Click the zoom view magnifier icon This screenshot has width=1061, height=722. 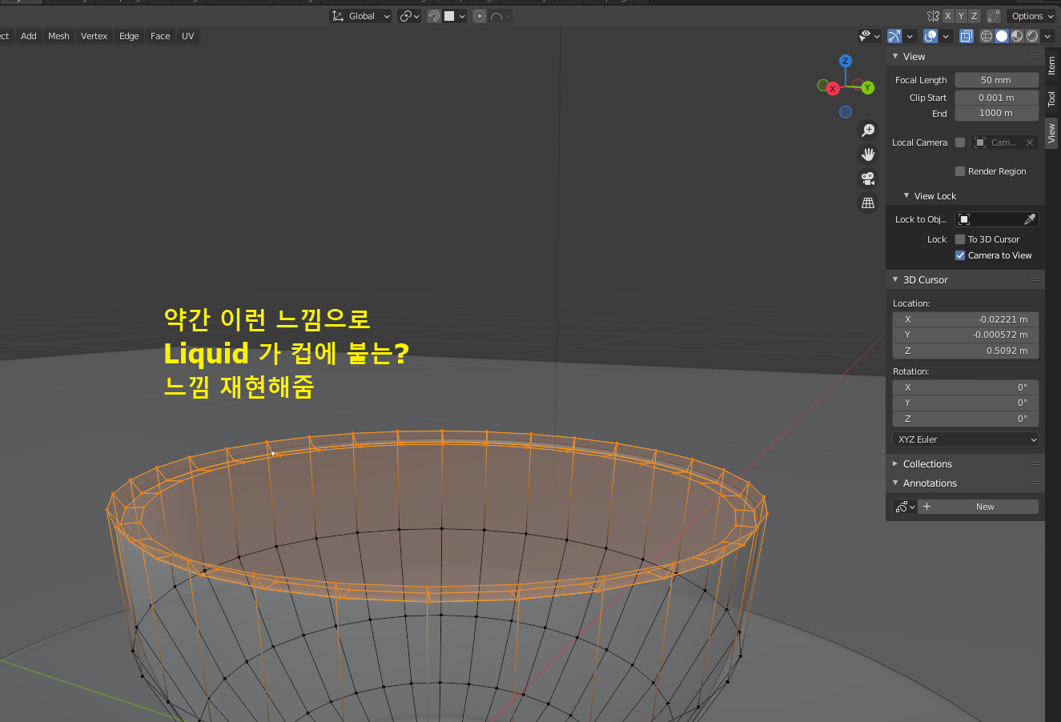(x=868, y=130)
